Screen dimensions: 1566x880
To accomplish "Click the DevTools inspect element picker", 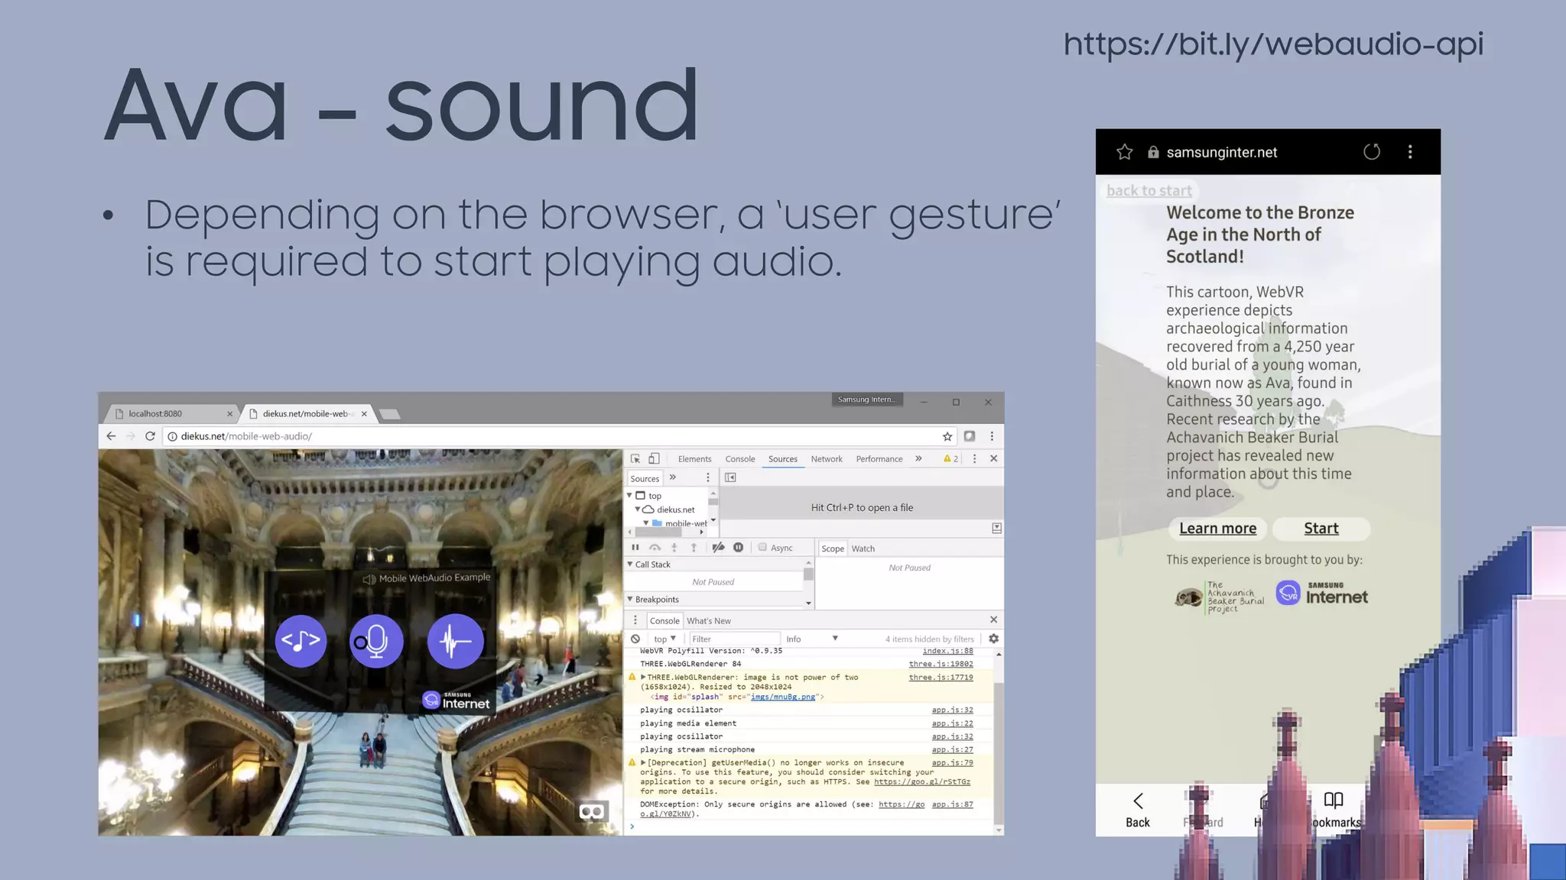I will point(635,458).
